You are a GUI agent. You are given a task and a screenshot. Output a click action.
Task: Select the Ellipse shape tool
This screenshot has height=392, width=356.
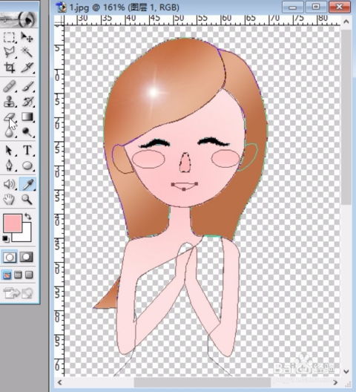(27, 166)
